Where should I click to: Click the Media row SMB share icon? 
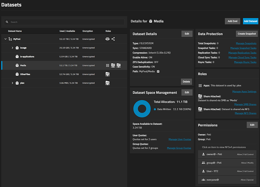113,65
